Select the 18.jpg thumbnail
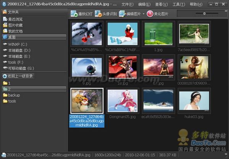Viewport: 229px width, 159px height. pos(123,67)
